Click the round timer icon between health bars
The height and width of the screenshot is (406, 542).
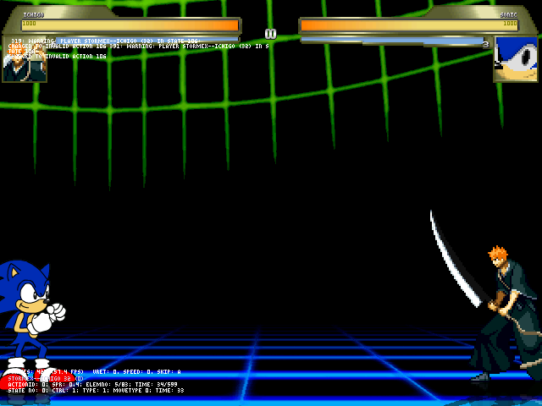pyautogui.click(x=270, y=34)
